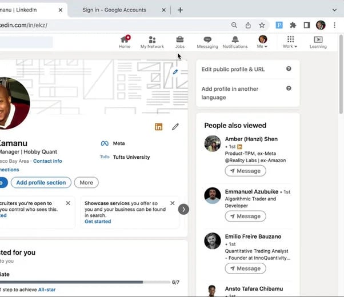Click Amber (Hanzi) Shen's profile photo

click(213, 143)
